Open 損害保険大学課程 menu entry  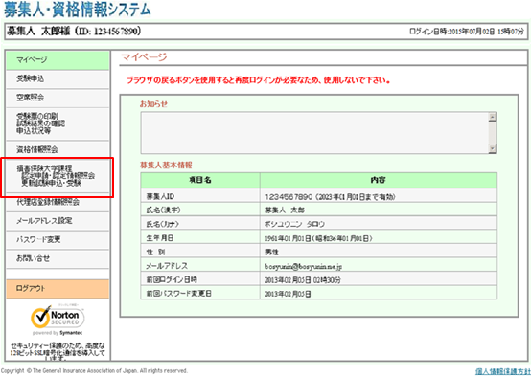(58, 176)
